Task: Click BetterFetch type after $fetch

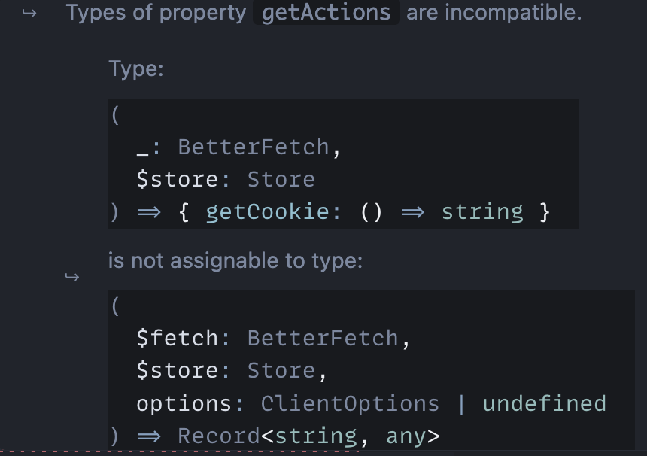Action: pos(323,339)
